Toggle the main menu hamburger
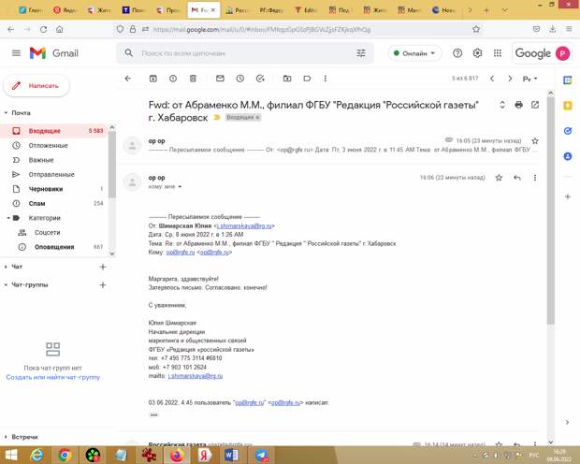This screenshot has width=580, height=464. pos(16,53)
